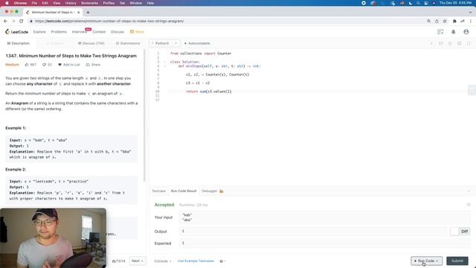This screenshot has height=268, width=476.
Task: Go to the Problems page
Action: coord(59,32)
